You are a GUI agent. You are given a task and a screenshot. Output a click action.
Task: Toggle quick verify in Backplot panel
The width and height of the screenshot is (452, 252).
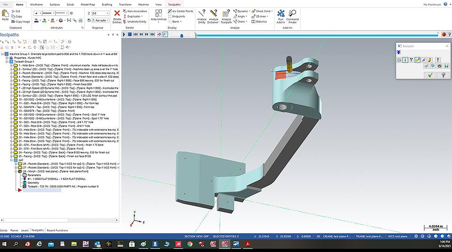coord(430,60)
